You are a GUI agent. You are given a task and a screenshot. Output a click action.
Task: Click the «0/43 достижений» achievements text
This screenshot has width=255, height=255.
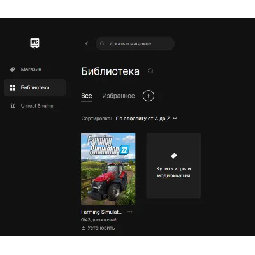[99, 219]
